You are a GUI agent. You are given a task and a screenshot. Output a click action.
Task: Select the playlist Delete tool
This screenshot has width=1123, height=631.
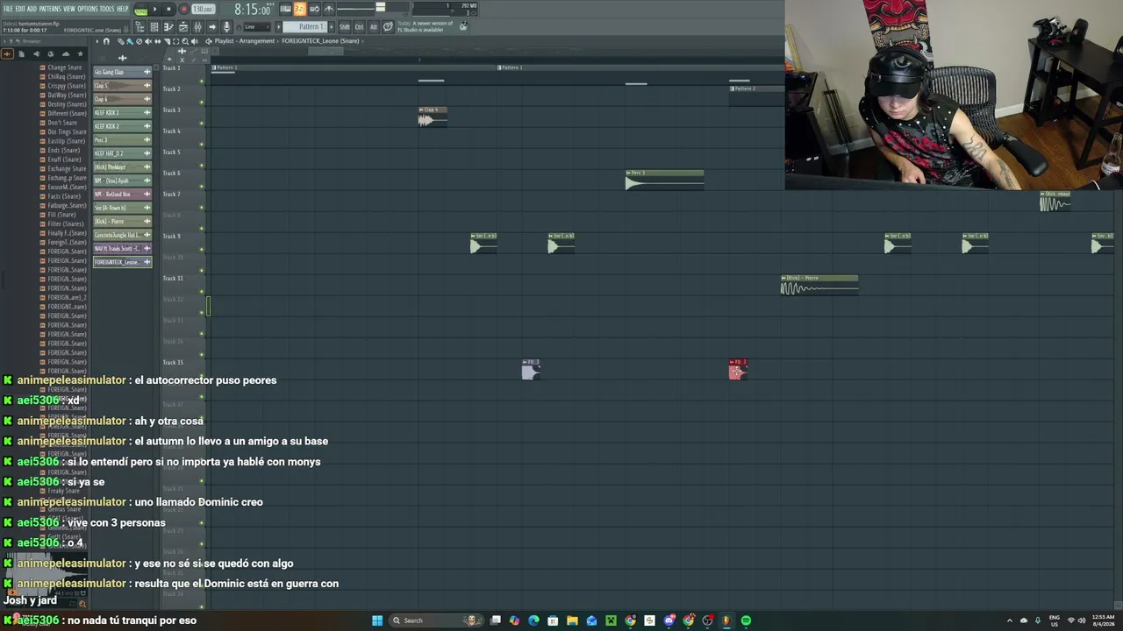point(139,41)
